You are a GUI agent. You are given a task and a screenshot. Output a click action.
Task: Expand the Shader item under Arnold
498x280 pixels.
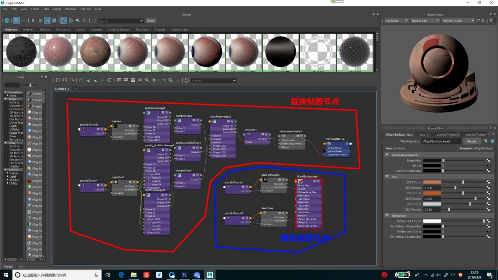[8, 180]
